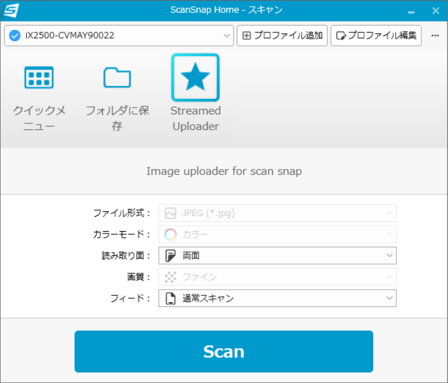Click the プロファイル編集 button
Image resolution: width=448 pixels, height=383 pixels.
pos(376,35)
